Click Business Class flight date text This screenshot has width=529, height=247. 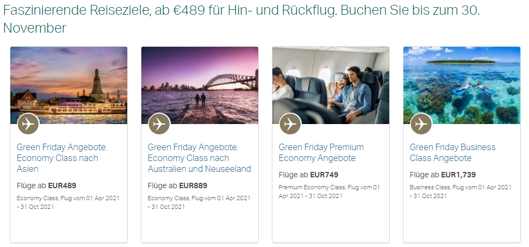click(x=460, y=192)
